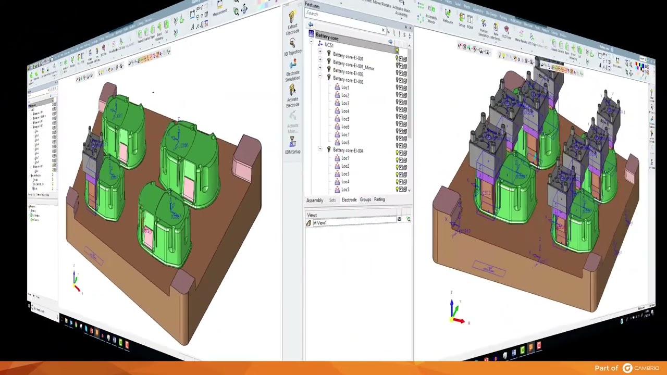Toggle lightbulb for Loc6 under Battery core-El-003
Viewport: 667px width, 375px height.
[x=397, y=130]
